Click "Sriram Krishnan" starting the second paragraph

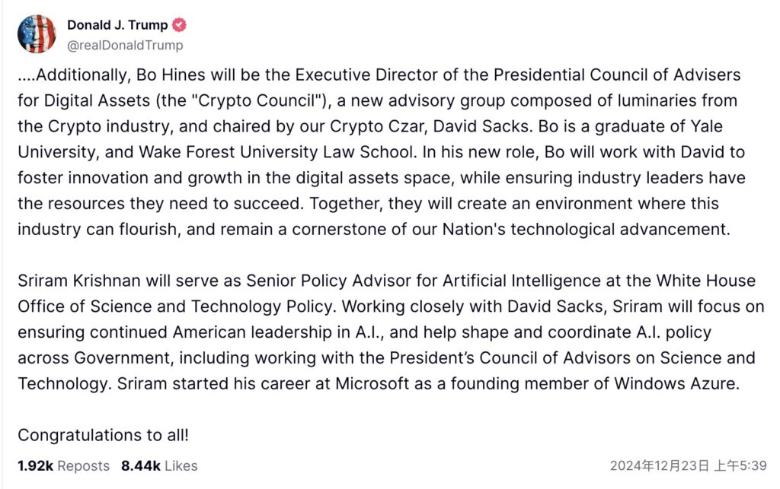pos(79,281)
